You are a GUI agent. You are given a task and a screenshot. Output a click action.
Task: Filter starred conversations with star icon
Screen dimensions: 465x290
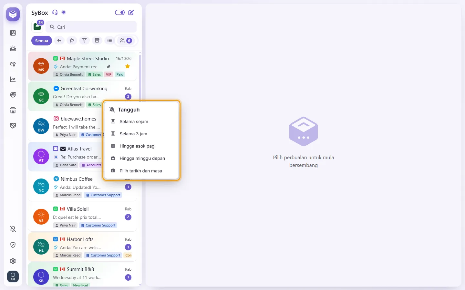72,41
